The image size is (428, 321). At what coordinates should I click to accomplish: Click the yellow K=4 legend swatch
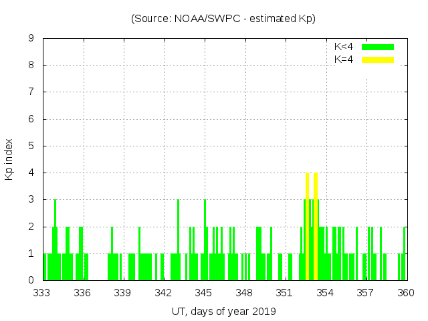[378, 60]
